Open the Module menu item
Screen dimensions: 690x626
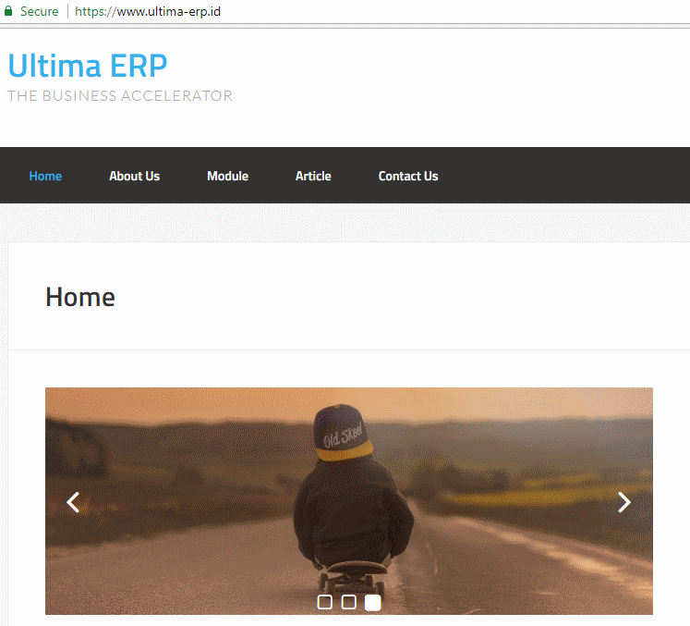click(x=227, y=176)
